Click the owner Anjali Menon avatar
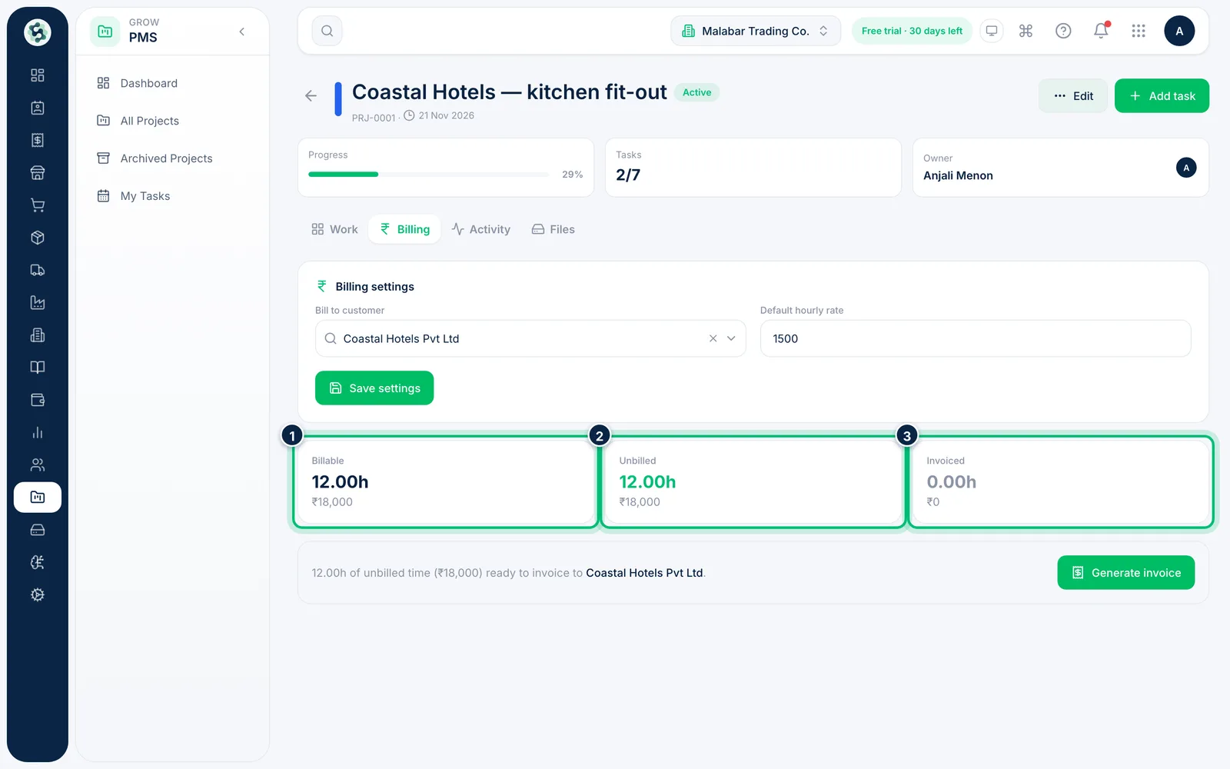The width and height of the screenshot is (1230, 769). pyautogui.click(x=1186, y=168)
